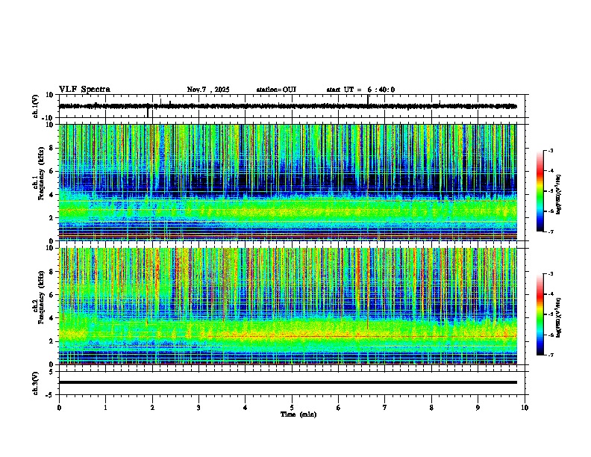Click the "2" kHz tick on ch.1 frequency axis
The height and width of the screenshot is (457, 591).
[x=51, y=218]
